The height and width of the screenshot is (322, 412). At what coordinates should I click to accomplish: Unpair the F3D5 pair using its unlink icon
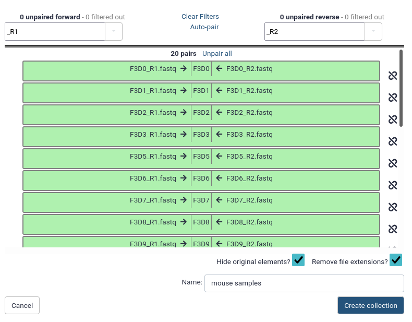point(393,163)
